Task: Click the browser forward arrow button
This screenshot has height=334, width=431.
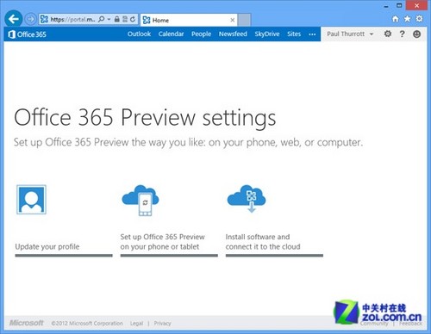Action: tap(30, 19)
